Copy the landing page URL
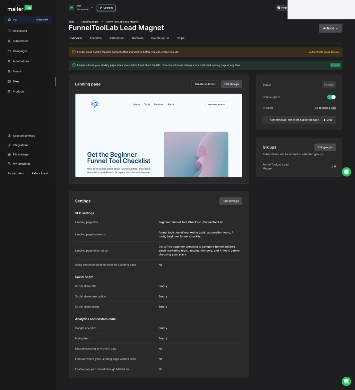Viewport: 355px width, 390px height. pos(328,120)
